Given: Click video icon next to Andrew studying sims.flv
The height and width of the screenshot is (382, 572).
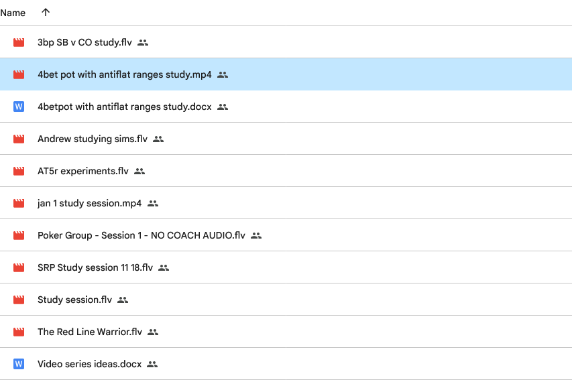Looking at the screenshot, I should point(19,139).
